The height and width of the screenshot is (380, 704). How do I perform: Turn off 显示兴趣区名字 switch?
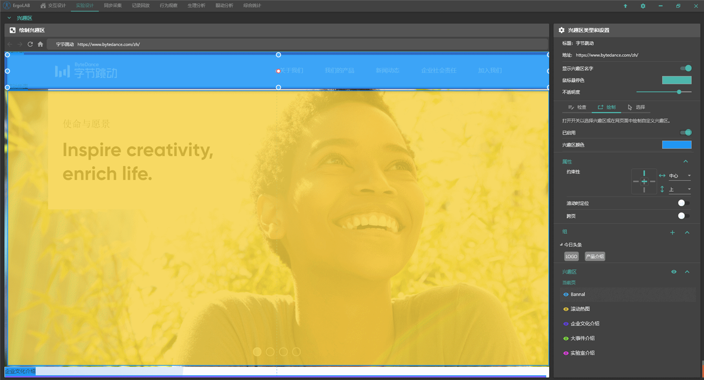click(686, 69)
